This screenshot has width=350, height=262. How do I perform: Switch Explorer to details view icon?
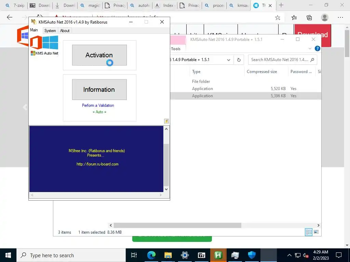pos(309,232)
